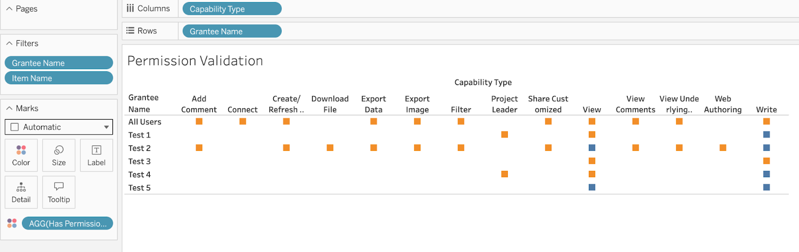799x252 pixels.
Task: Click the Export Data column header
Action: 374,104
